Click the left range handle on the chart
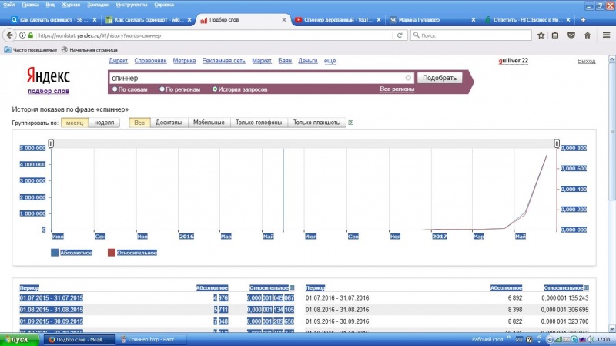The width and height of the screenshot is (616, 346). [x=51, y=143]
